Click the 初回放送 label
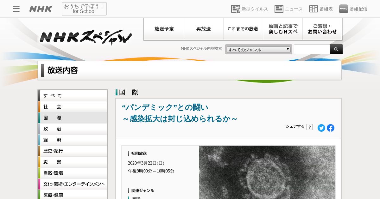380x199 pixels. [139, 154]
